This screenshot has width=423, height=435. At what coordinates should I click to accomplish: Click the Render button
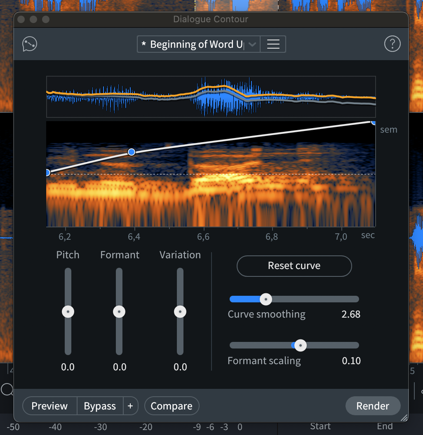coord(373,406)
